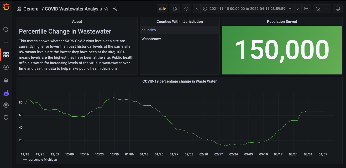Expand the refresh interval dropdown
This screenshot has width=346, height=168.
point(327,9)
